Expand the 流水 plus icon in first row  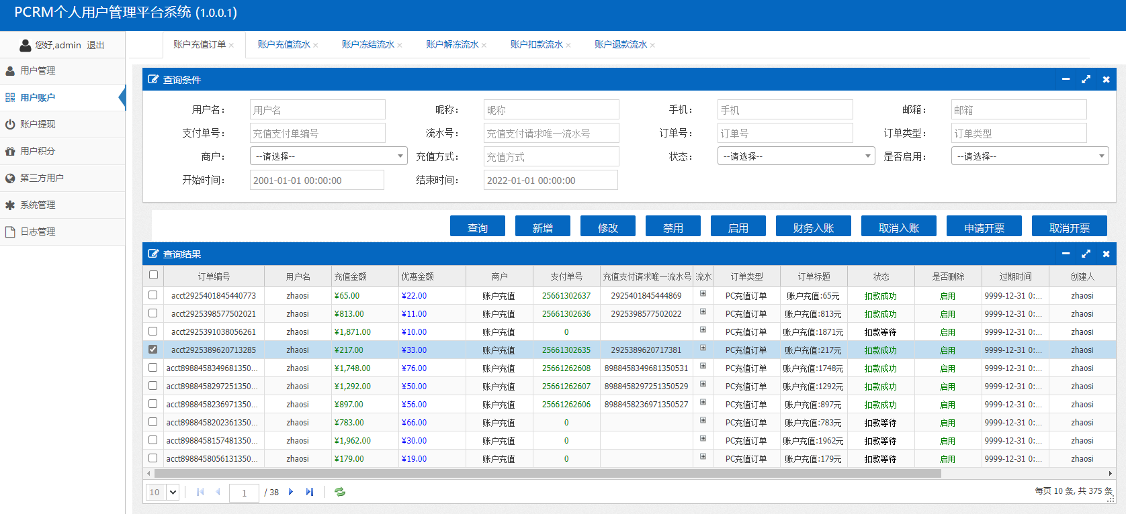tap(703, 294)
